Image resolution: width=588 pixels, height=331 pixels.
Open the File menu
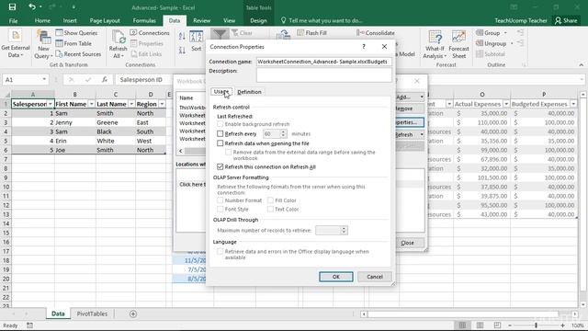click(13, 20)
